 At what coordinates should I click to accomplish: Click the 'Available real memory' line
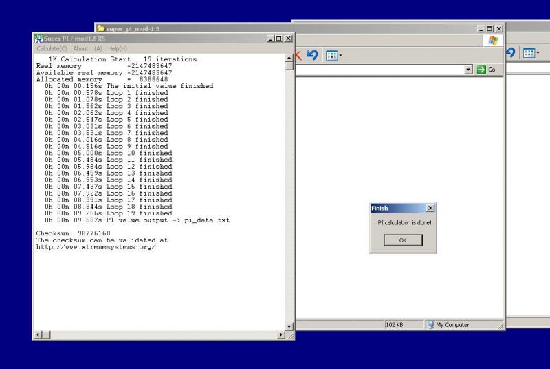coord(104,73)
